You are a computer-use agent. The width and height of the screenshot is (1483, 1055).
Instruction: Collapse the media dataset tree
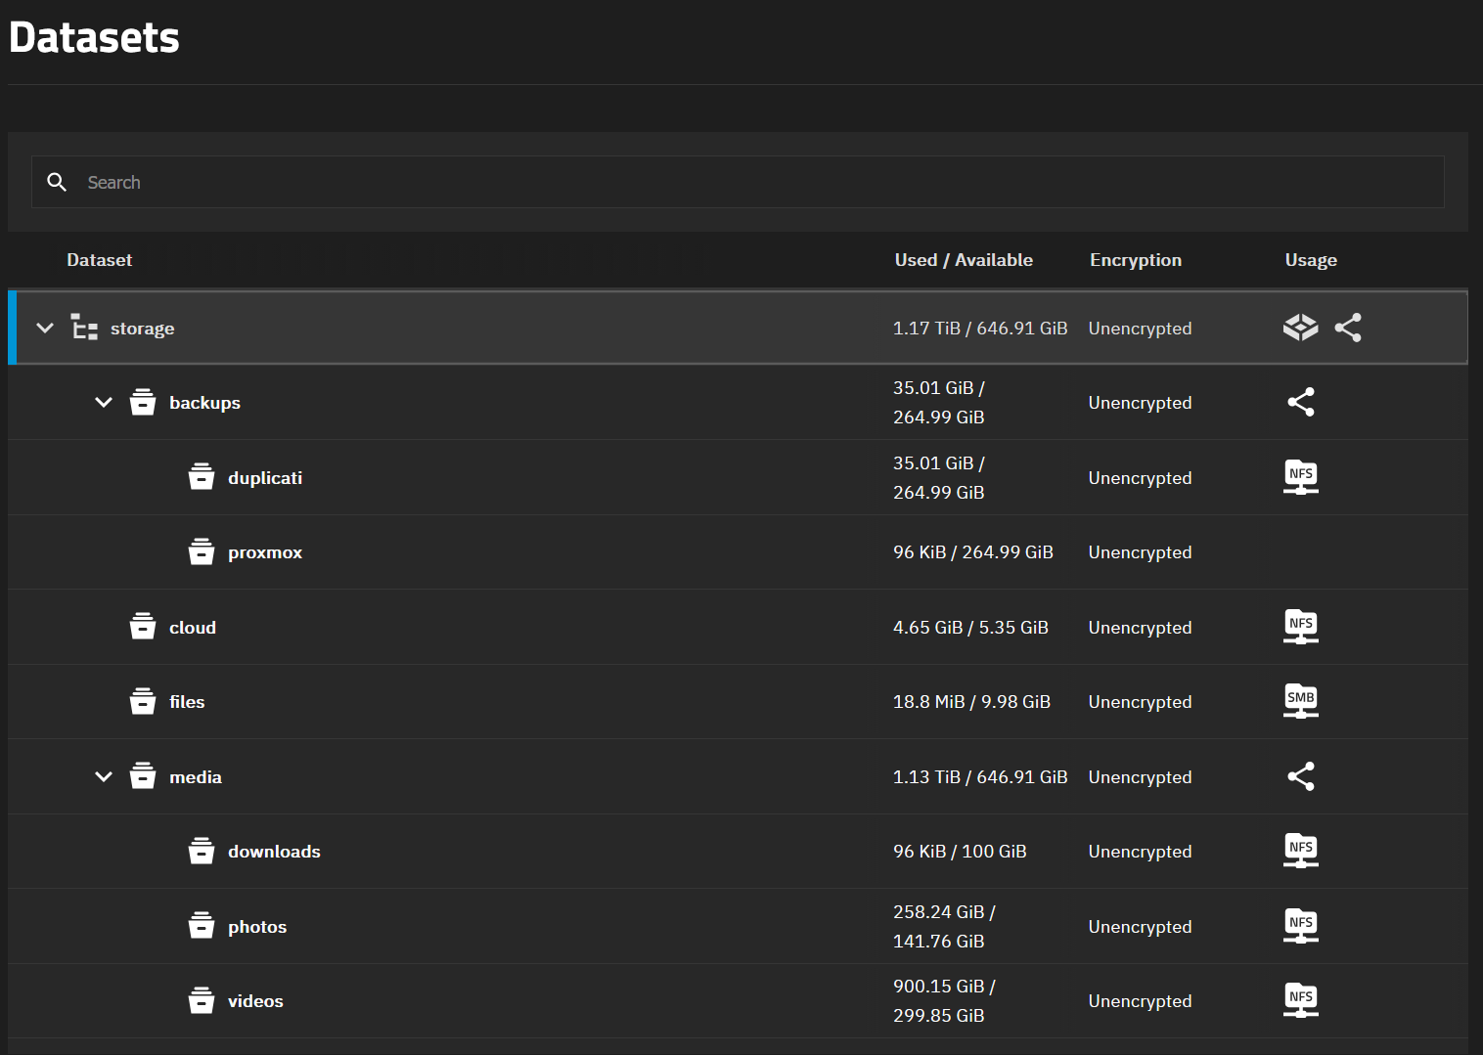point(104,776)
